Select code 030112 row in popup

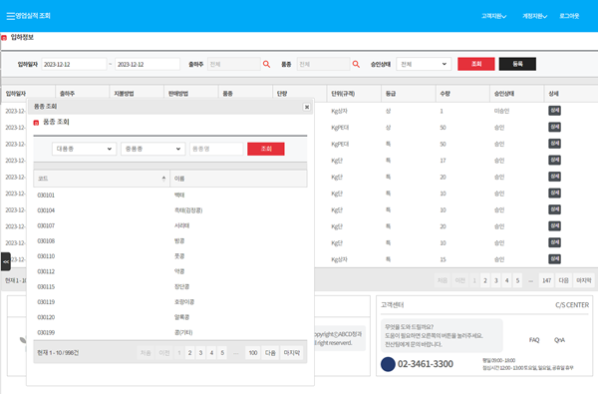(x=170, y=271)
